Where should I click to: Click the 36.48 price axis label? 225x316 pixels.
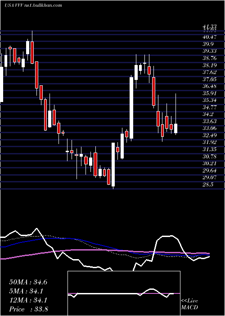[210, 86]
